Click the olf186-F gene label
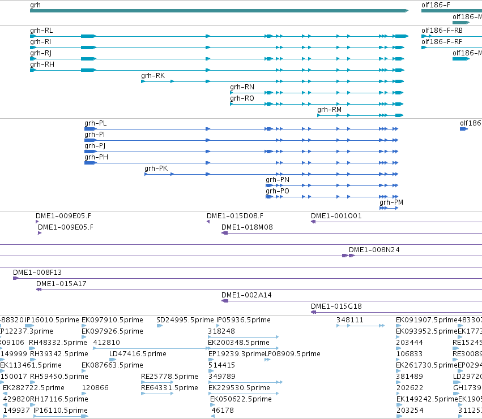The width and height of the screenshot is (482, 419). coord(436,5)
